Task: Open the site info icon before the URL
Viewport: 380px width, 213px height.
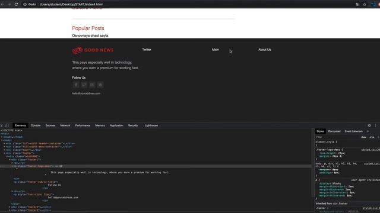Action: pyautogui.click(x=25, y=4)
